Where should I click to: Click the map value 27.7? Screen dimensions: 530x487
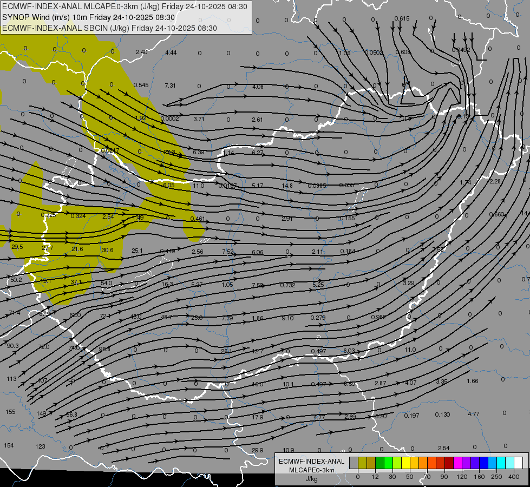[x=48, y=248]
